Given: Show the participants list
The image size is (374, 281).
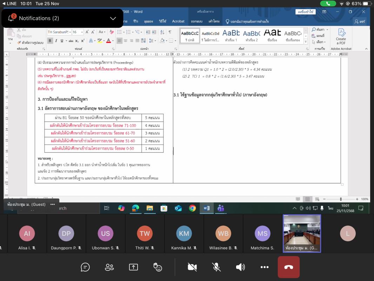Looking at the screenshot, I should [x=109, y=267].
